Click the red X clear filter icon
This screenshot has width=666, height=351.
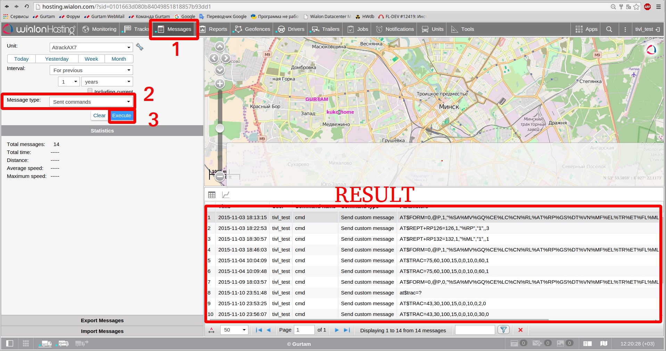pos(520,330)
